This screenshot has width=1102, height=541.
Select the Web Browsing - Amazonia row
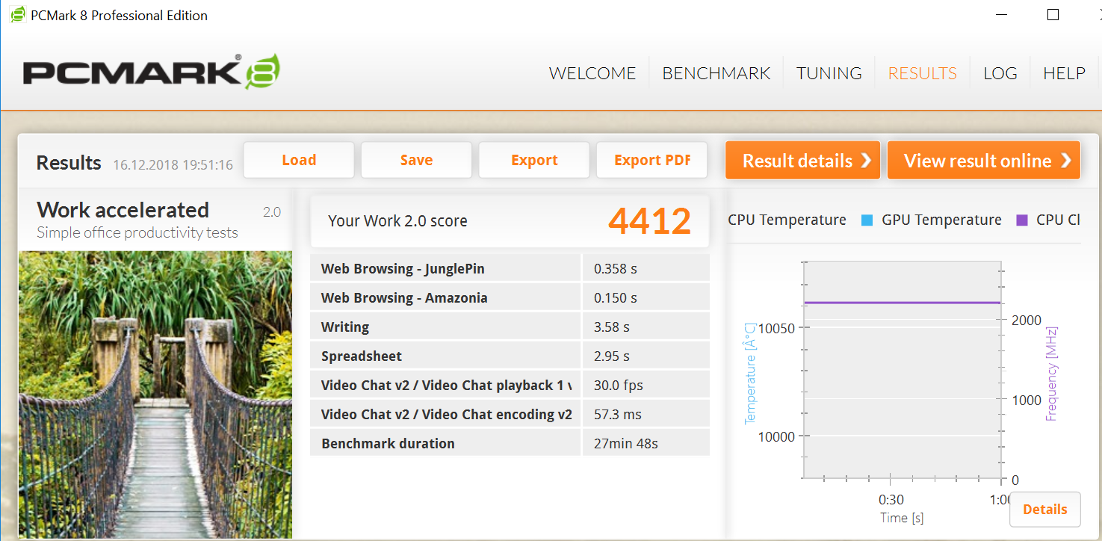point(510,297)
